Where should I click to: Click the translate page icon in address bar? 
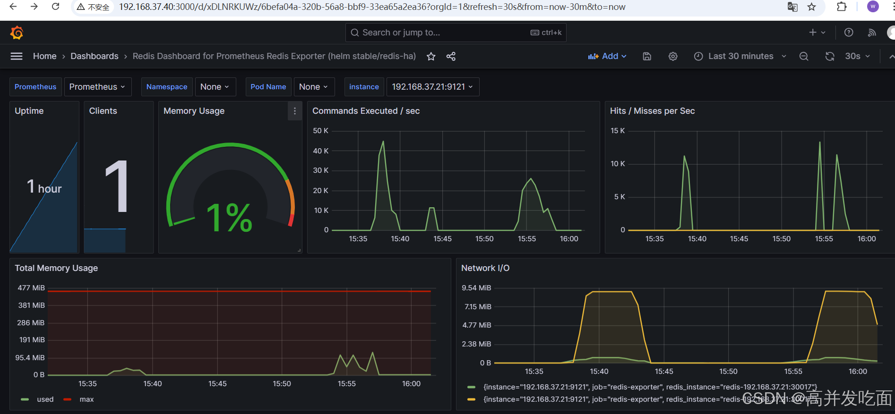[792, 7]
